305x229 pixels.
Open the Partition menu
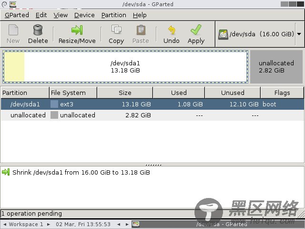click(113, 15)
